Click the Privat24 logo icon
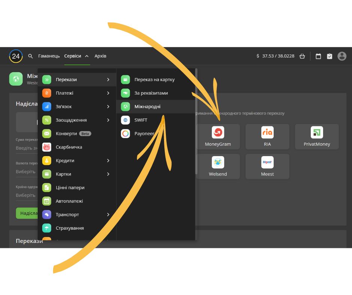 pyautogui.click(x=16, y=56)
